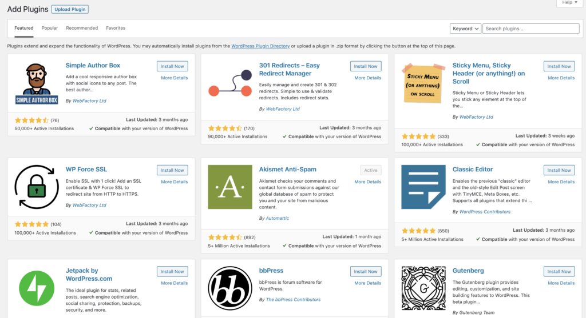This screenshot has width=586, height=318.
Task: Click the "Last Updated: 1 month ago" text
Action: tap(352, 237)
